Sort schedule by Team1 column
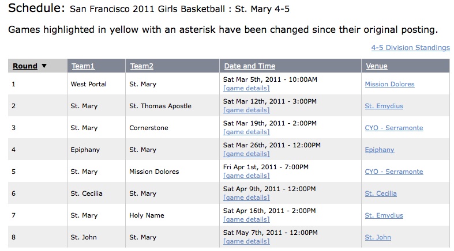 coord(83,66)
